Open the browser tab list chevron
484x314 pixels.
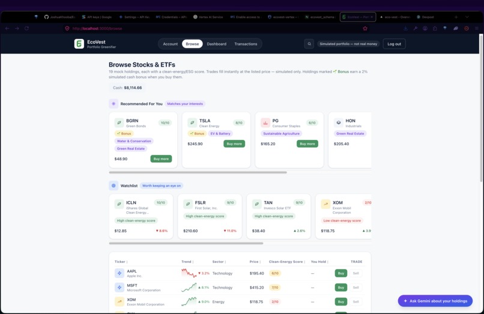(x=467, y=17)
